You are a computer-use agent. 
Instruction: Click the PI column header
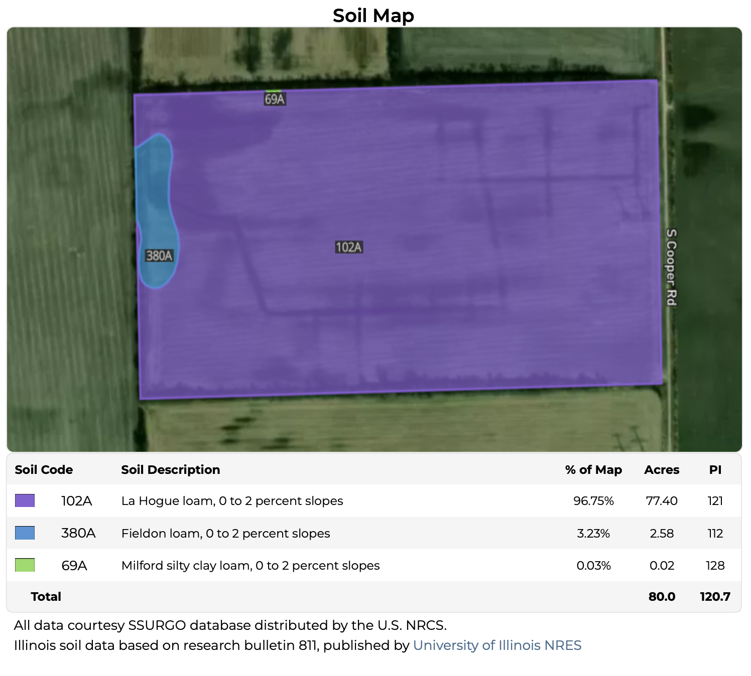click(x=715, y=470)
